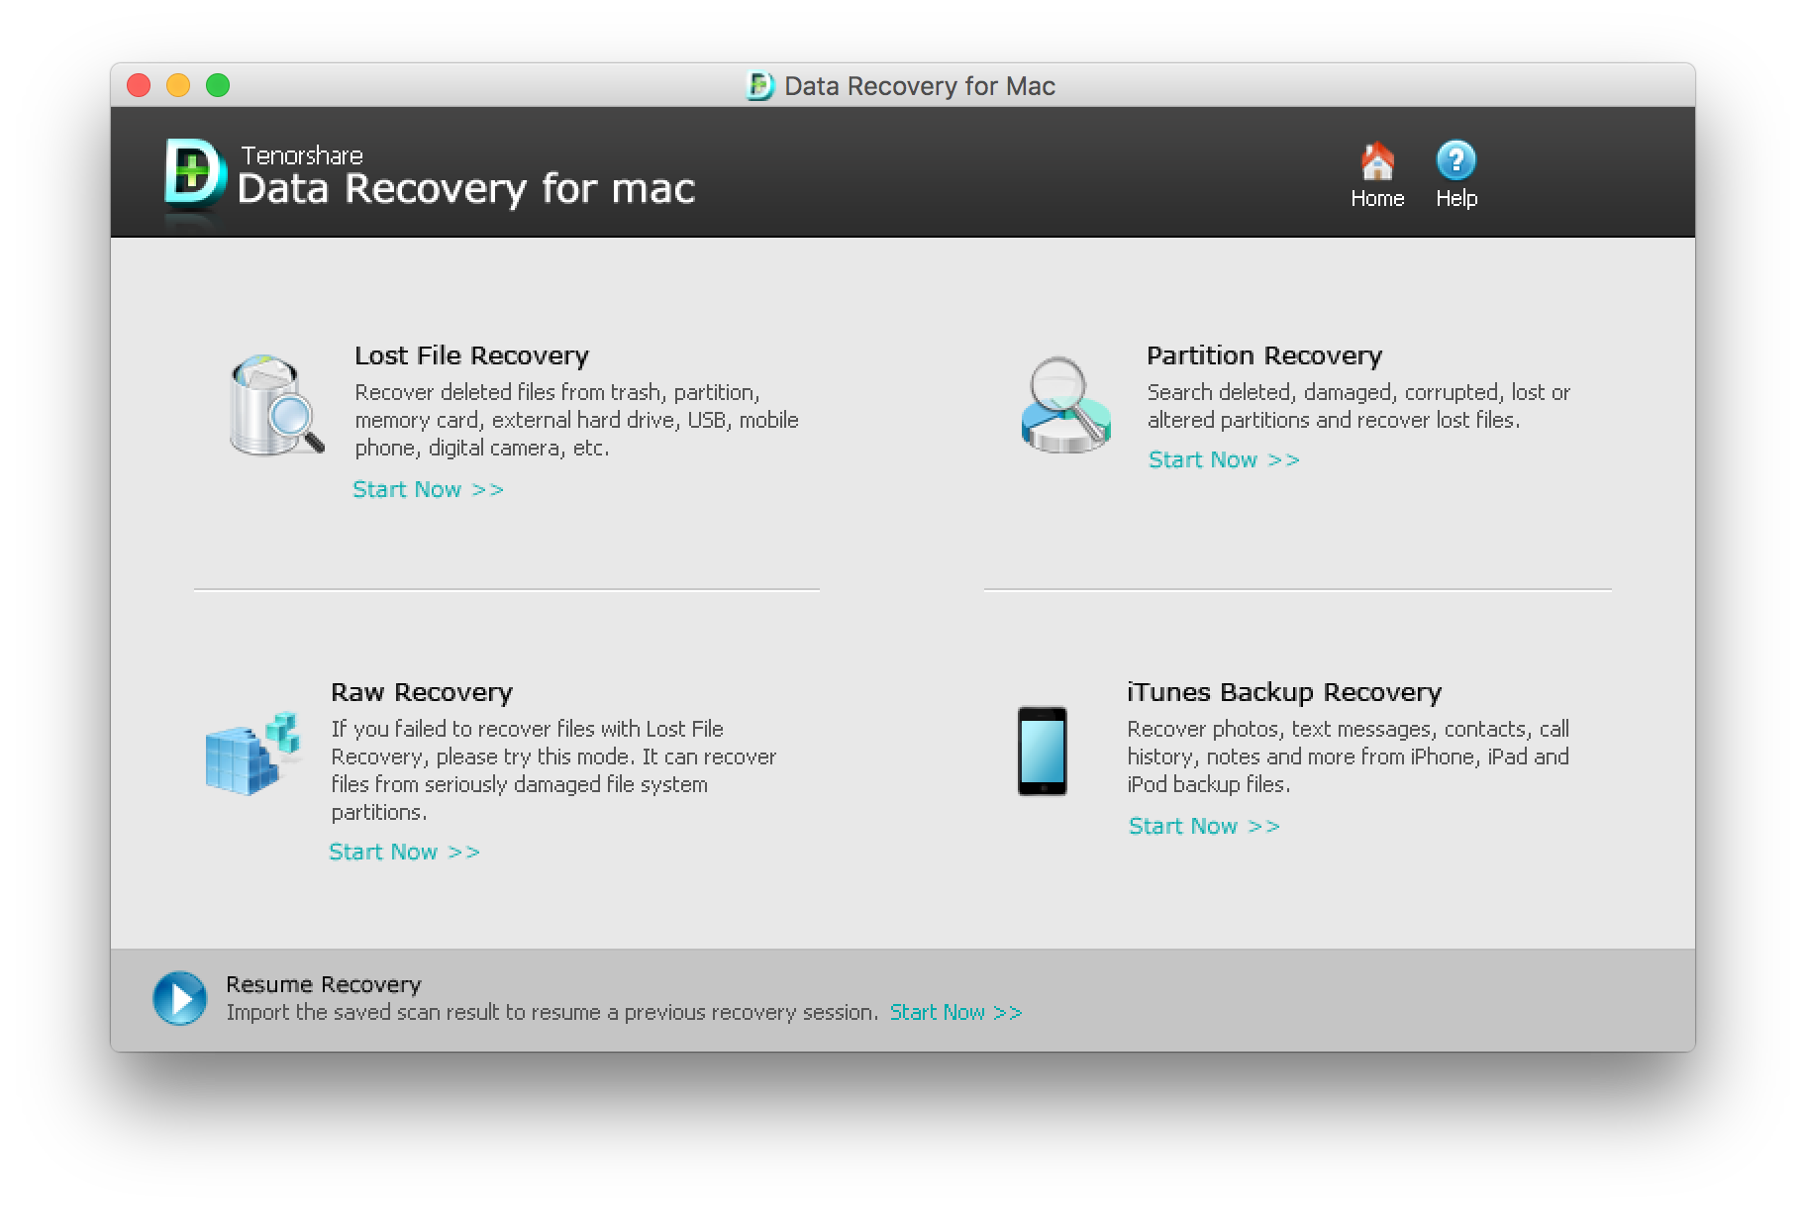The image size is (1806, 1210).
Task: Click Resume Recovery Start Now link
Action: click(955, 1012)
